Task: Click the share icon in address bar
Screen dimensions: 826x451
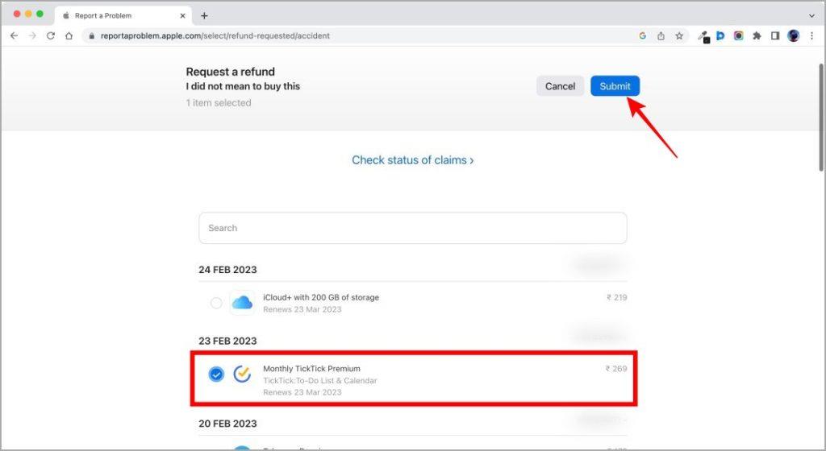Action: pyautogui.click(x=661, y=35)
